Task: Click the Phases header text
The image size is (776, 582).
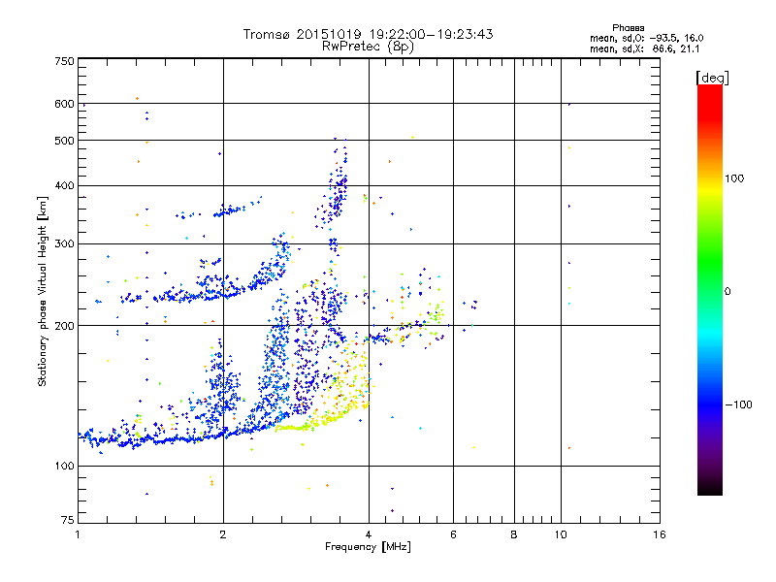Action: click(x=628, y=28)
